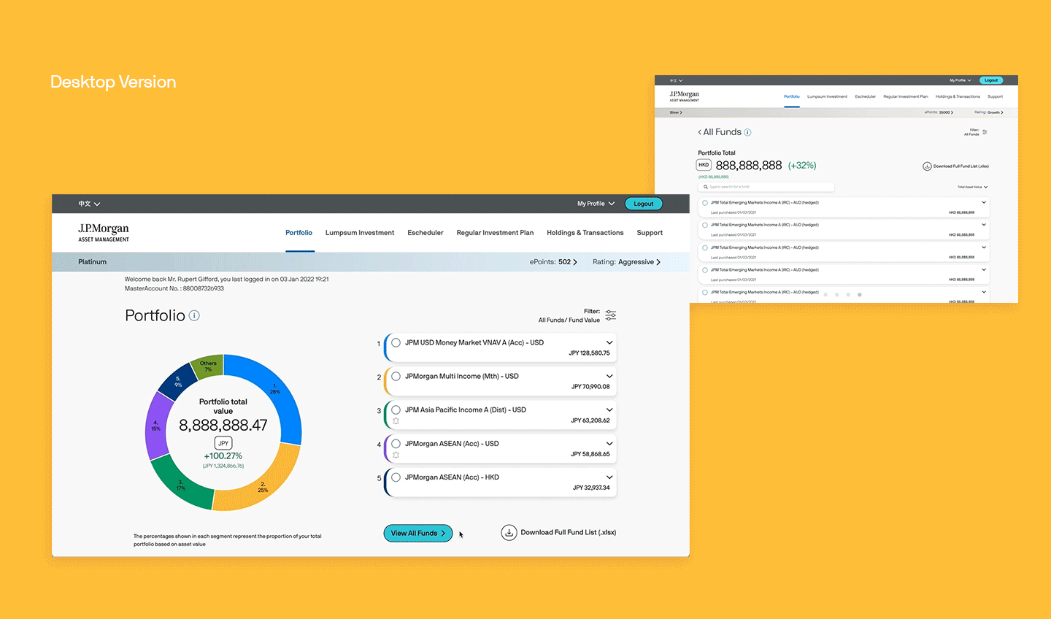
Task: Expand the JPM USD Money Market VNAV A row
Action: (609, 342)
